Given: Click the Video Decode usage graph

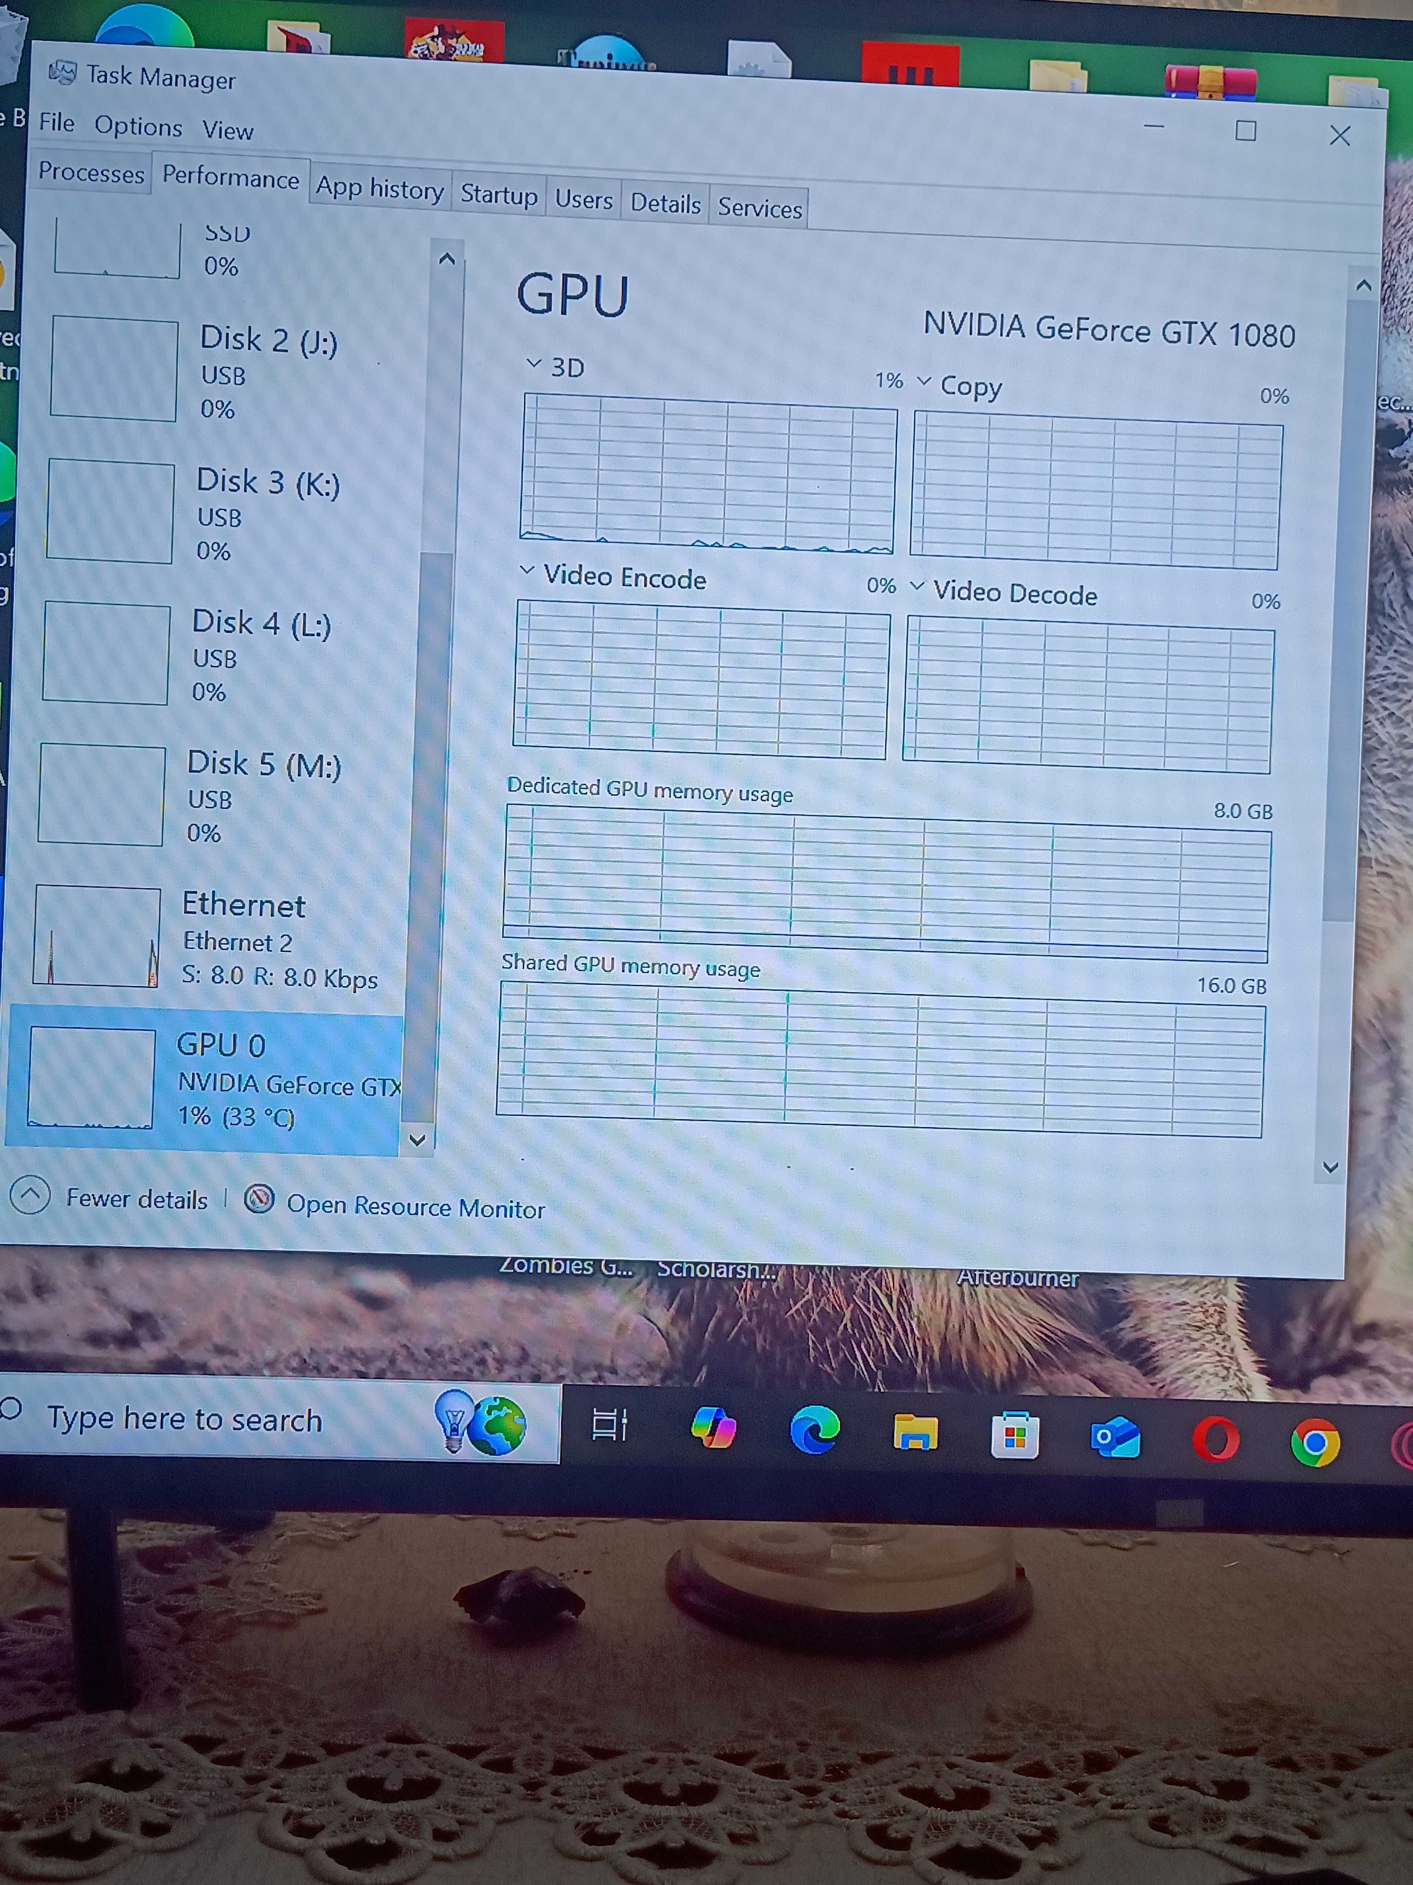Looking at the screenshot, I should [x=1088, y=694].
